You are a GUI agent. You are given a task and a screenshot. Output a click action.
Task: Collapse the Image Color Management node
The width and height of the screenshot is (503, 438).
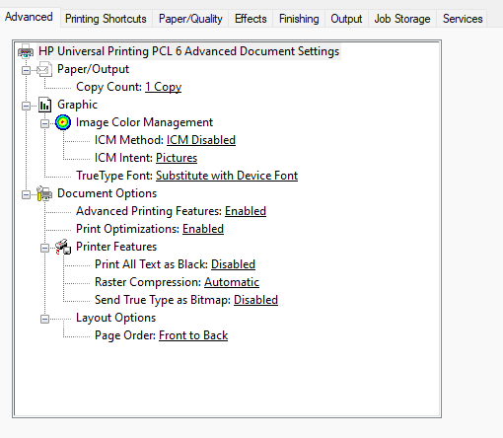click(x=44, y=123)
